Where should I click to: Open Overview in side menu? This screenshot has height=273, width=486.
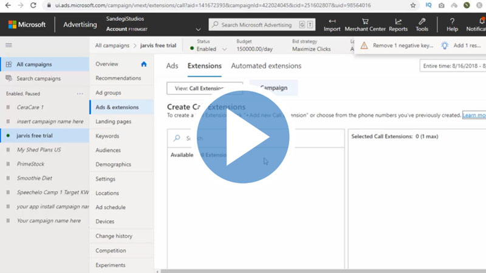[x=107, y=64]
